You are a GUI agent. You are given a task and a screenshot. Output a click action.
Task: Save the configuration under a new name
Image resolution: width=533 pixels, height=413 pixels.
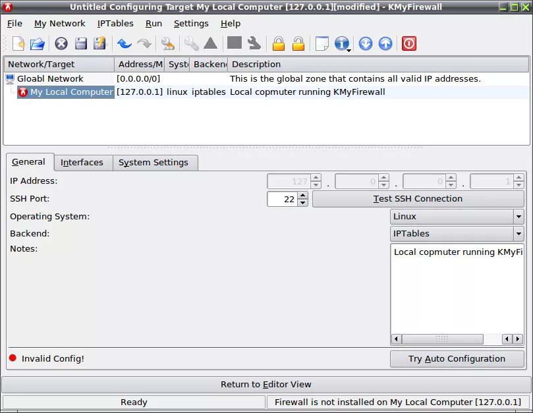(x=100, y=43)
